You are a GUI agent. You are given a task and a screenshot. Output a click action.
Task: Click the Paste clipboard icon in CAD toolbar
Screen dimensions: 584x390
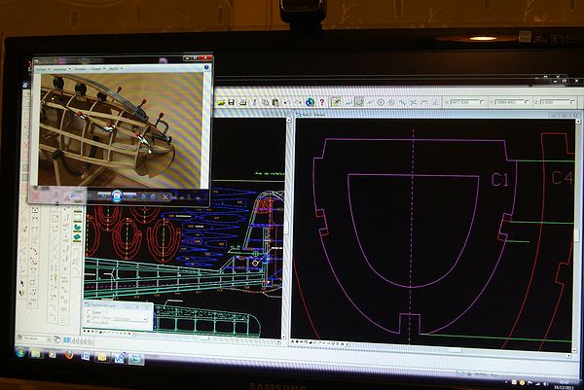pyautogui.click(x=276, y=102)
